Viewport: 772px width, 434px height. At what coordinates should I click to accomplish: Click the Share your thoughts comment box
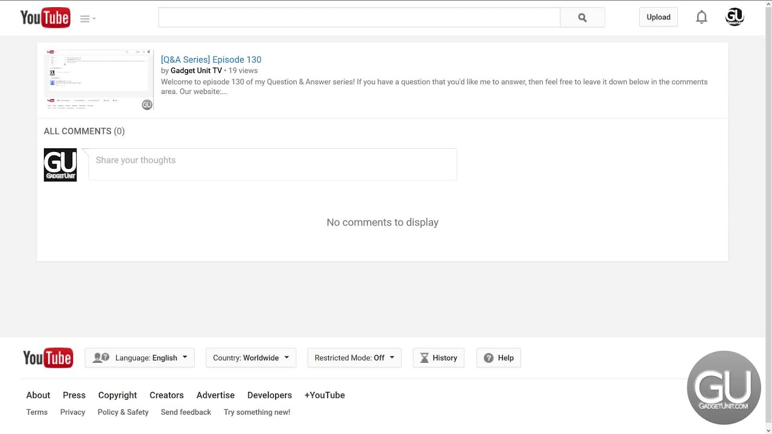click(273, 165)
